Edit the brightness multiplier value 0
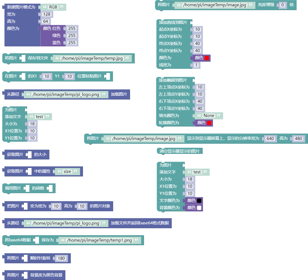 point(283,5)
